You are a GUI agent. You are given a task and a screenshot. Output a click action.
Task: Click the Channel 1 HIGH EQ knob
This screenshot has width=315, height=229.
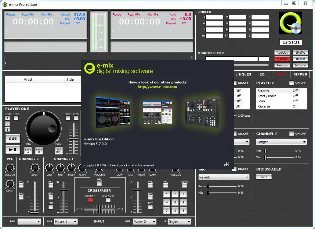[x=71, y=168]
